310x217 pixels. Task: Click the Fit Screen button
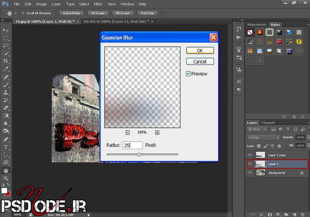98,13
